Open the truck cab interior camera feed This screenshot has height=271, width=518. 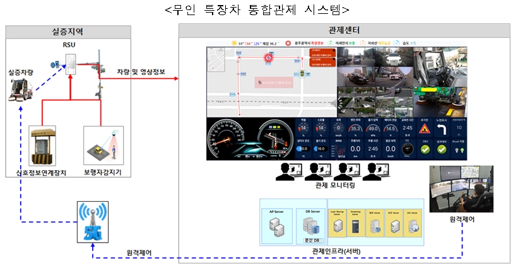pyautogui.click(x=440, y=67)
